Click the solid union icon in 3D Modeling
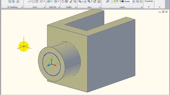The width and height of the screenshot is (170, 95). click(x=10, y=1)
